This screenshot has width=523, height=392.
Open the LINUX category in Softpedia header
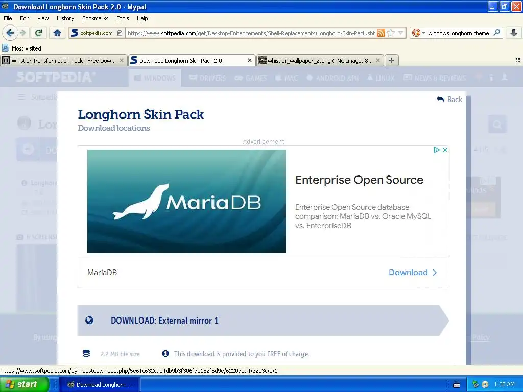click(381, 78)
